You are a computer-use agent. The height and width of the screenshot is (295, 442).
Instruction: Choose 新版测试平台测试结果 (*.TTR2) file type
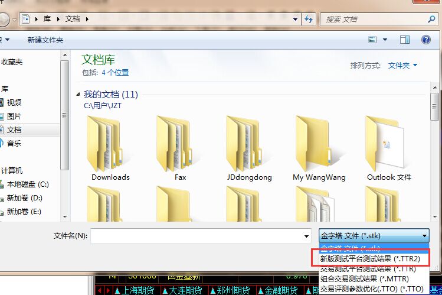pyautogui.click(x=369, y=258)
